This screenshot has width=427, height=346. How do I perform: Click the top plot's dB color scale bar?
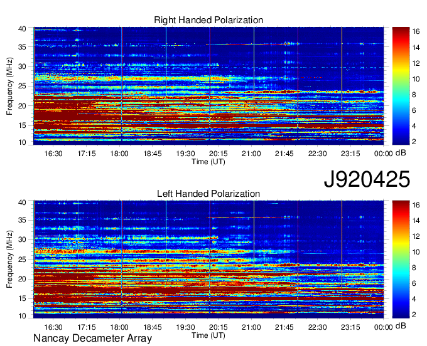pos(401,86)
